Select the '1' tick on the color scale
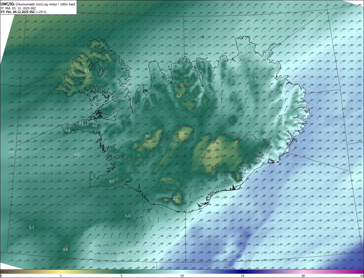 tap(61, 276)
